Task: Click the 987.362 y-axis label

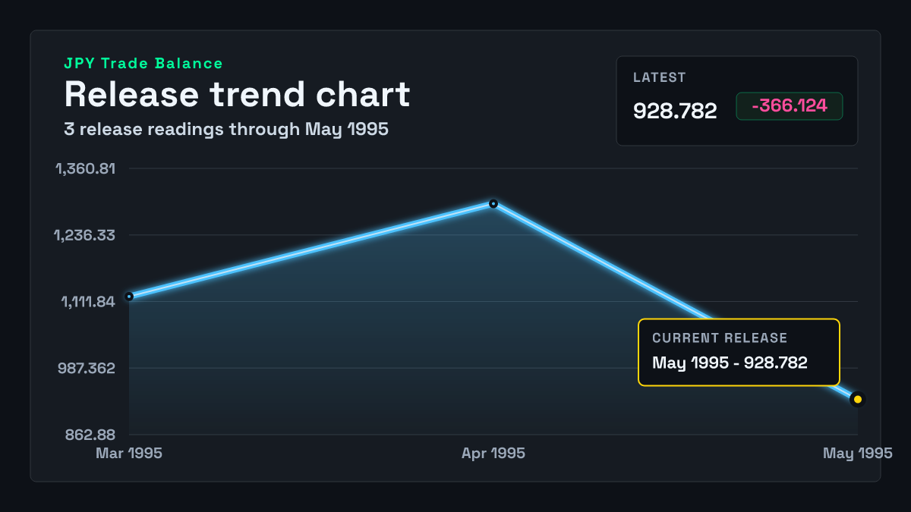Action: [87, 368]
